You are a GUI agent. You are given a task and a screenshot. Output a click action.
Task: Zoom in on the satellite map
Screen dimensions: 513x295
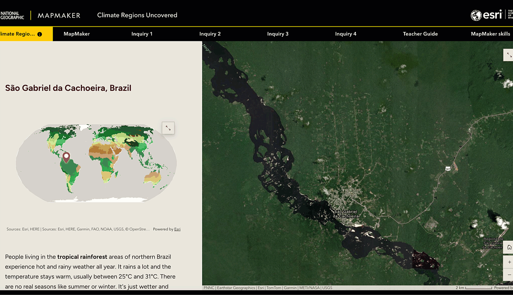coord(509,262)
